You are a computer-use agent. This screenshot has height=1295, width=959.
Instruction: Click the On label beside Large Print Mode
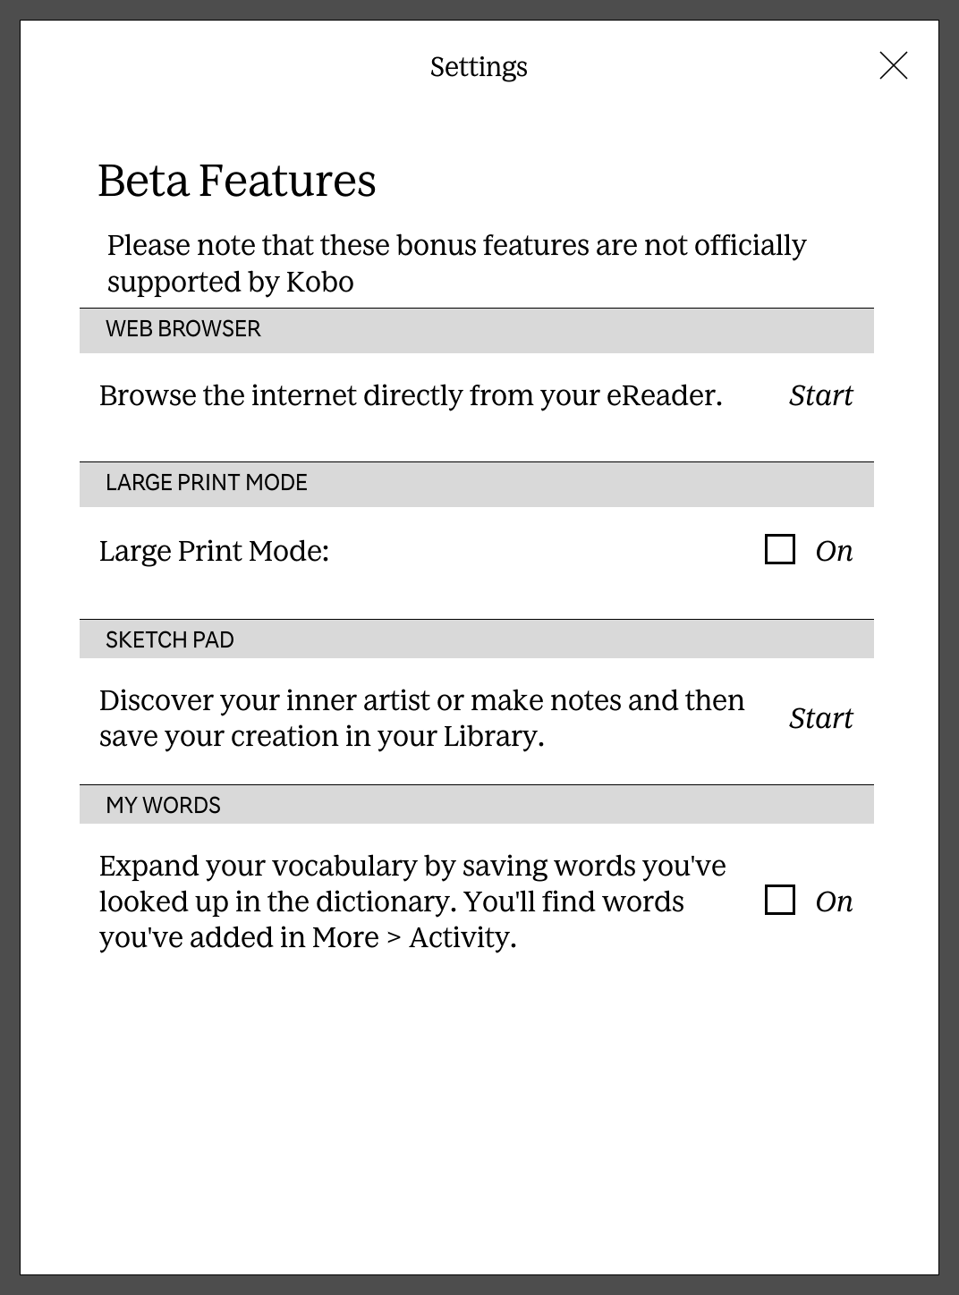[x=834, y=551]
